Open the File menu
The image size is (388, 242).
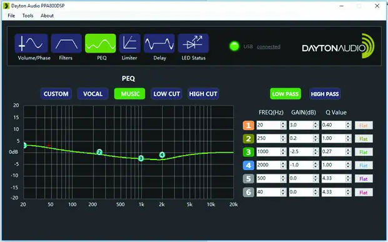[11, 16]
